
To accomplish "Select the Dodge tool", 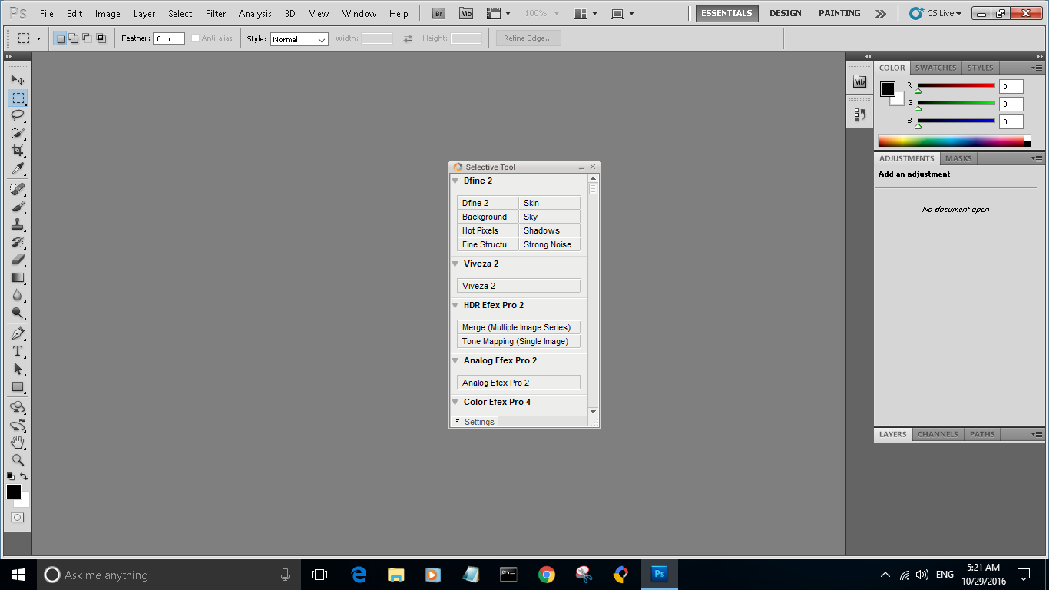I will pos(18,313).
